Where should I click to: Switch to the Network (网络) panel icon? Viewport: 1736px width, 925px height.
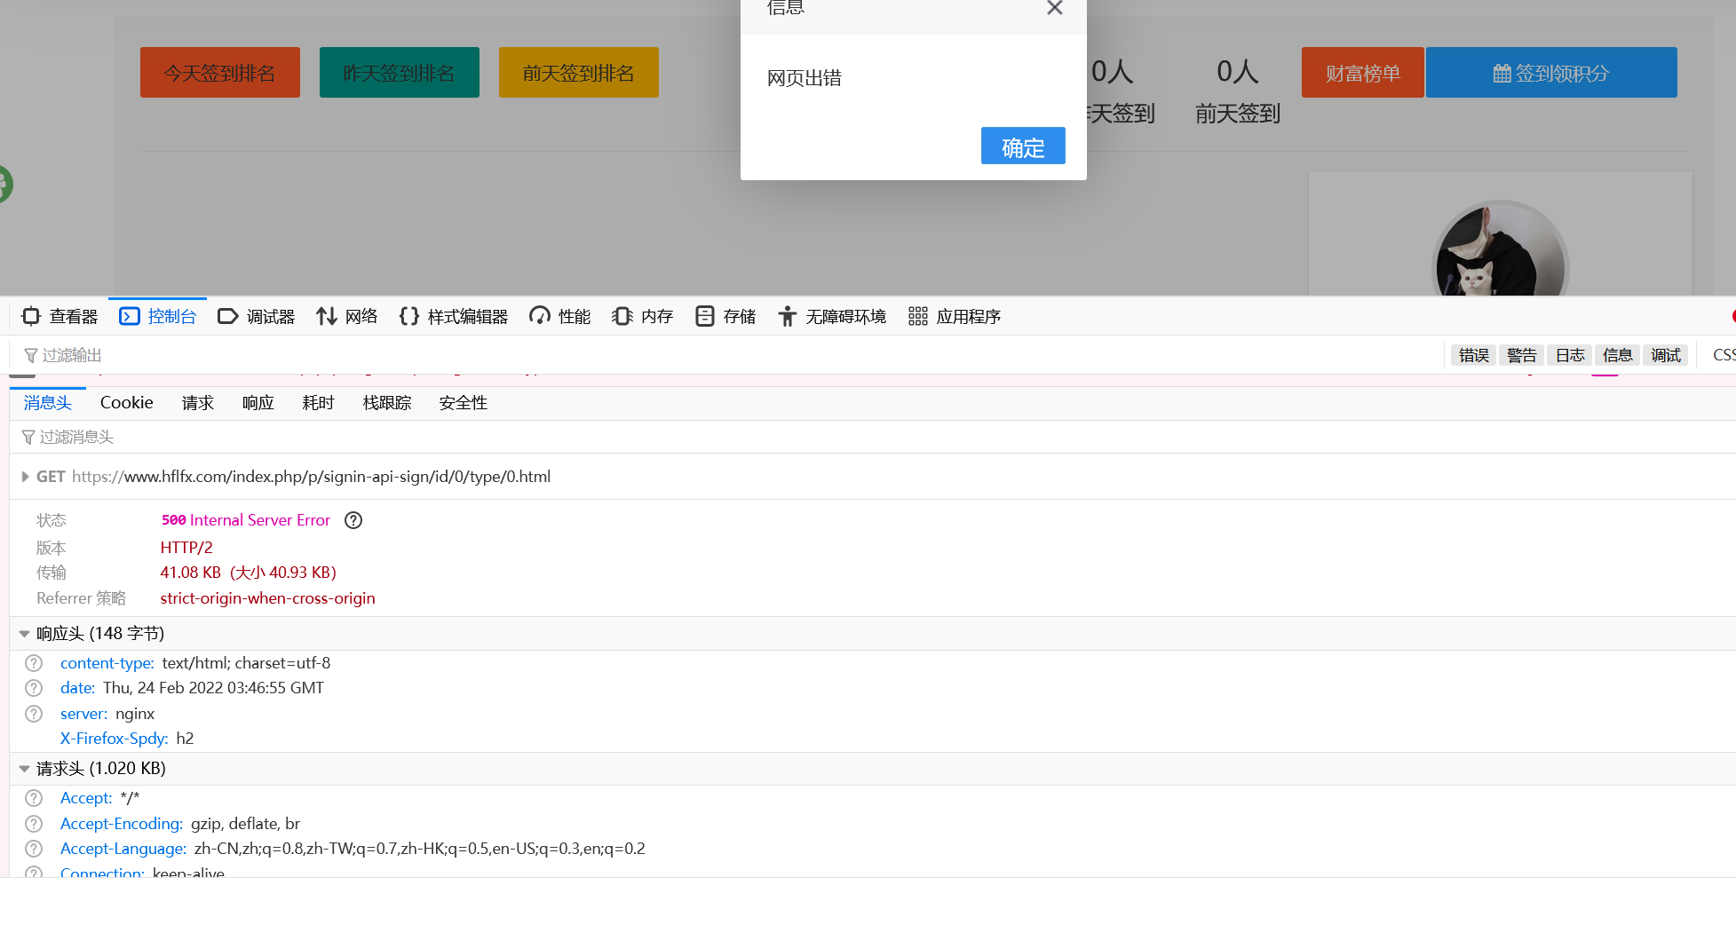point(327,317)
